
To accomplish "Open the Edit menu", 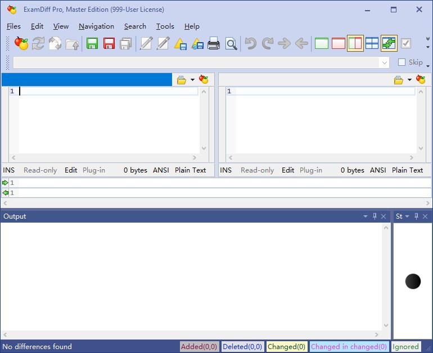I will [x=37, y=26].
